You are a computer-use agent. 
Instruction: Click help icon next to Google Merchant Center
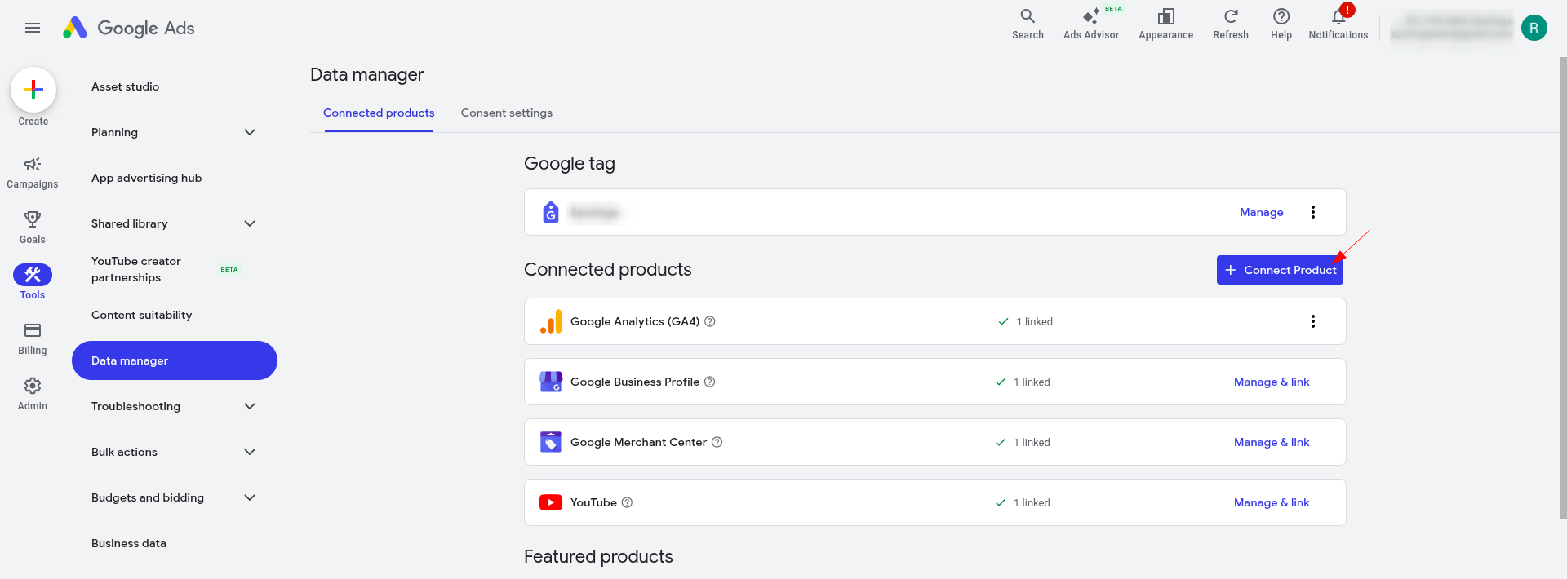point(717,442)
